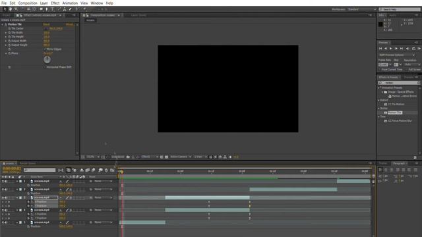Click About link for Motion Tile

tap(69, 24)
